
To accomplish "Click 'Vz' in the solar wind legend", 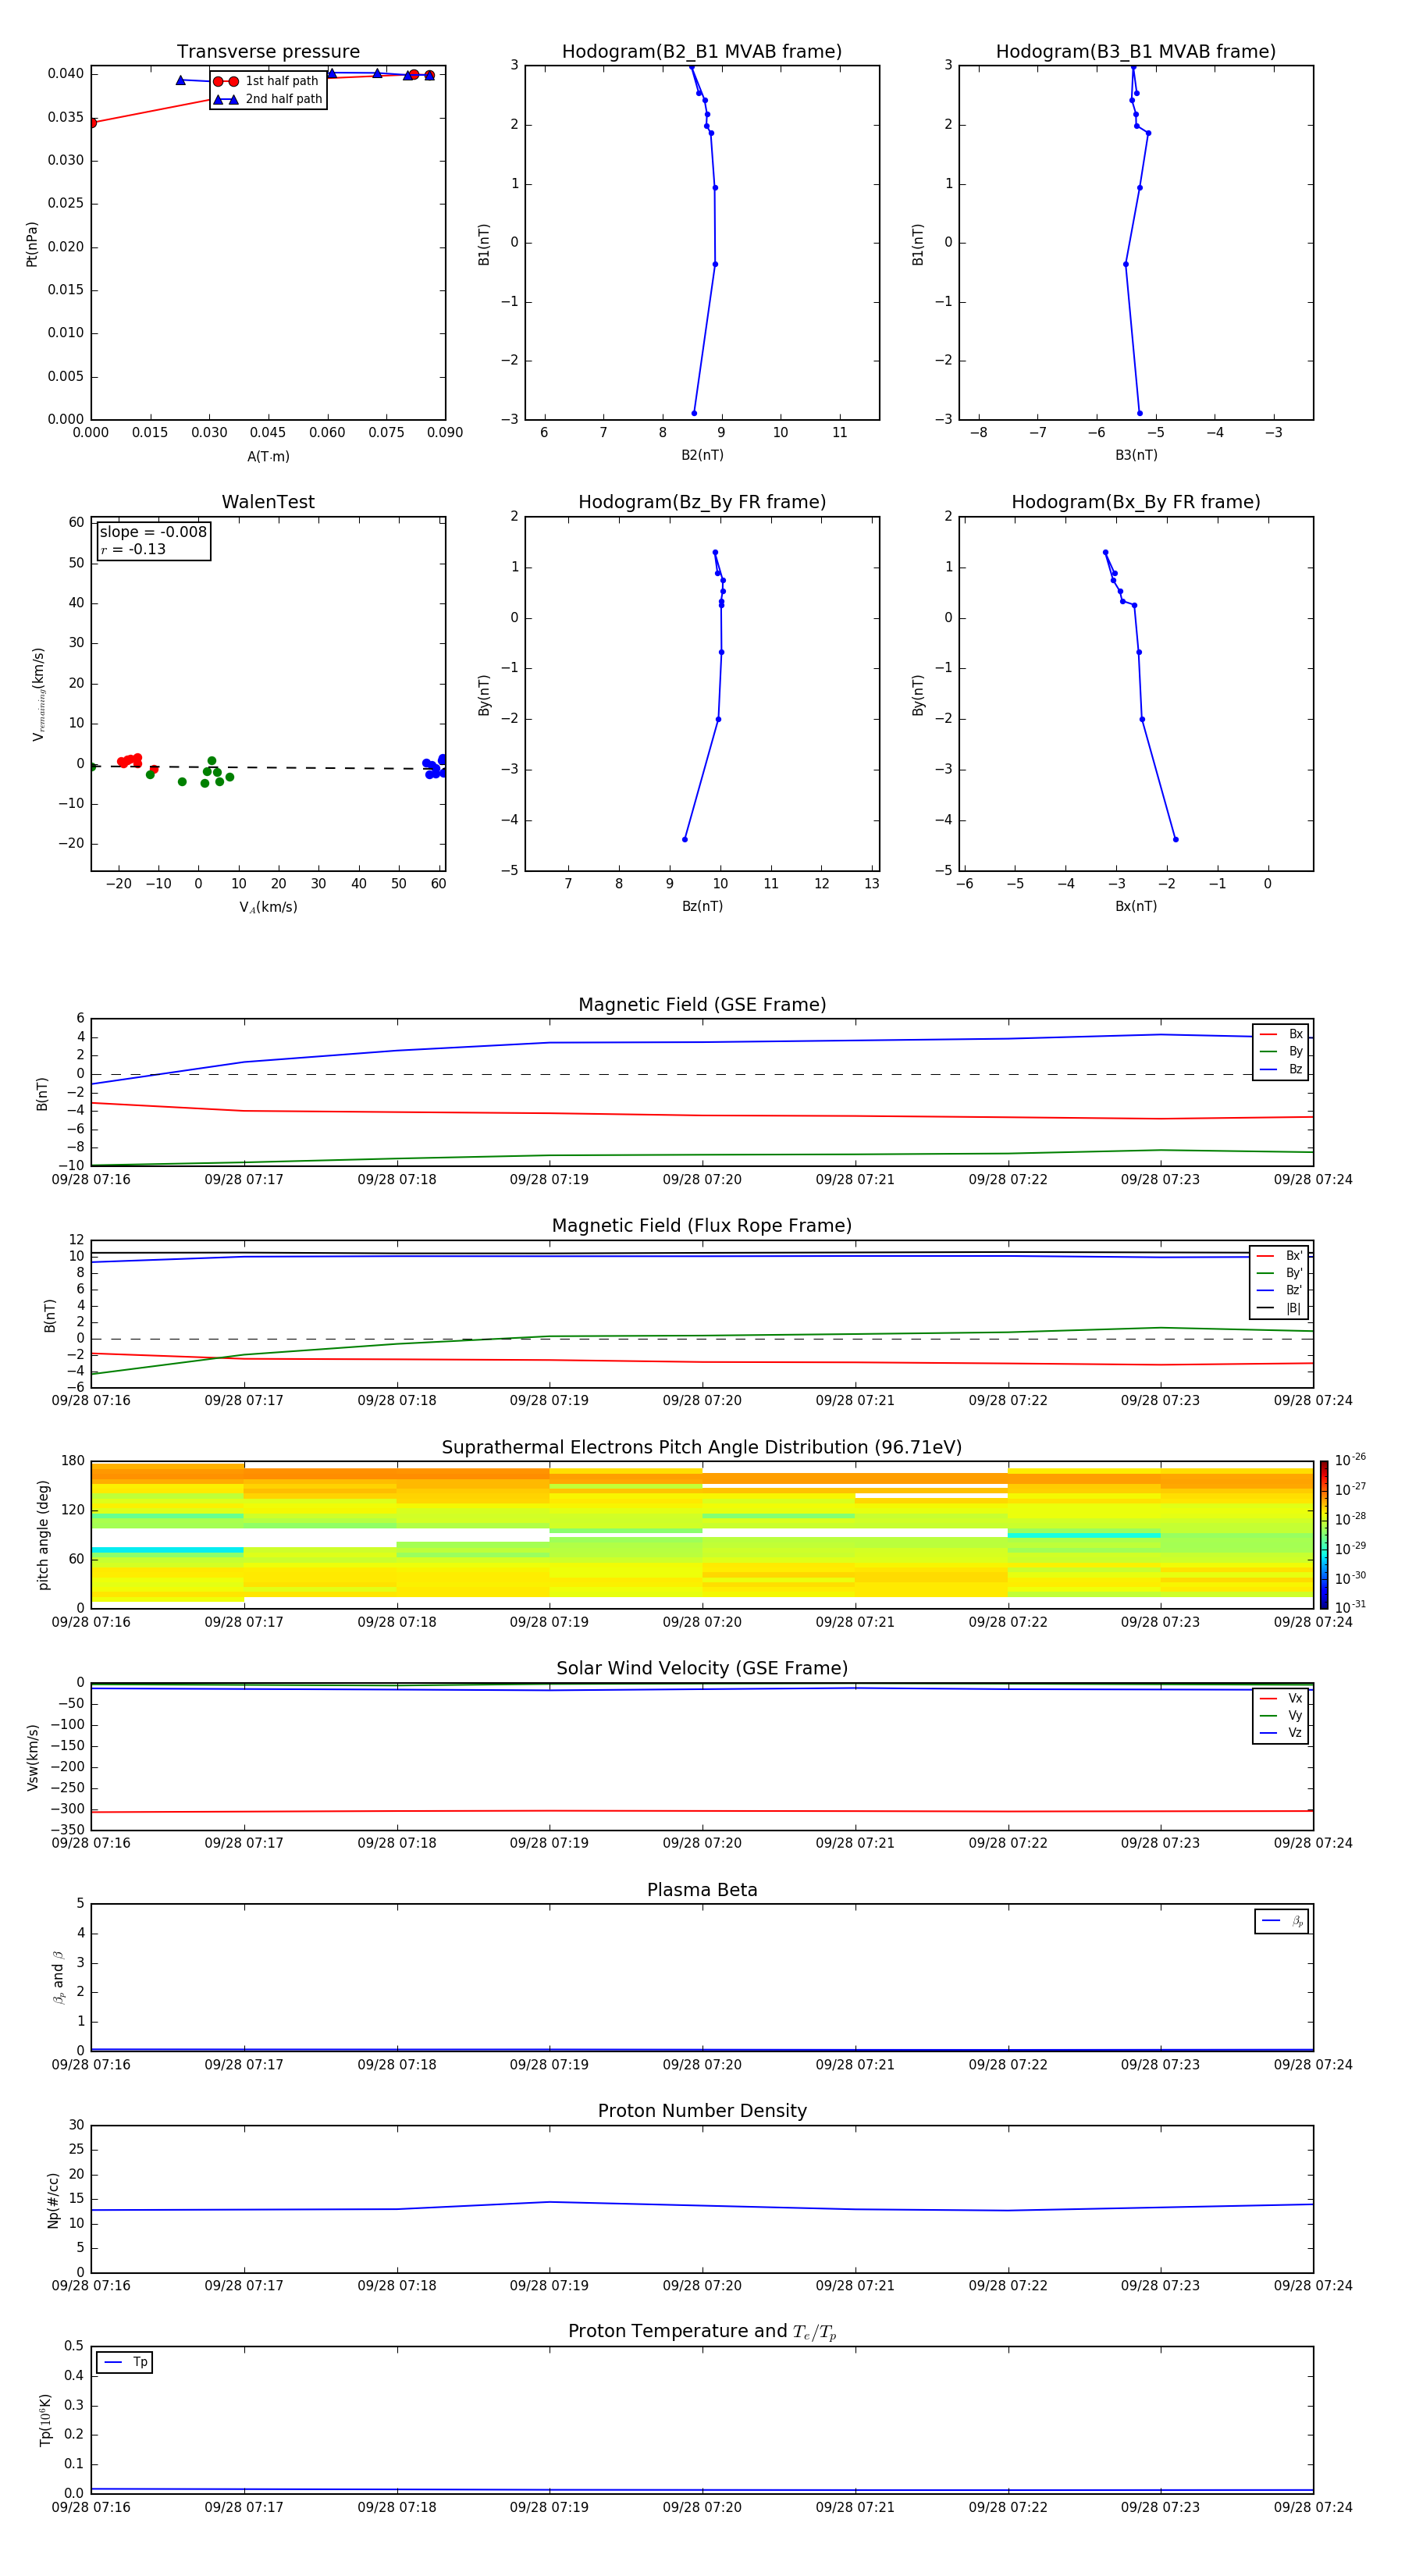I will click(x=1295, y=1733).
